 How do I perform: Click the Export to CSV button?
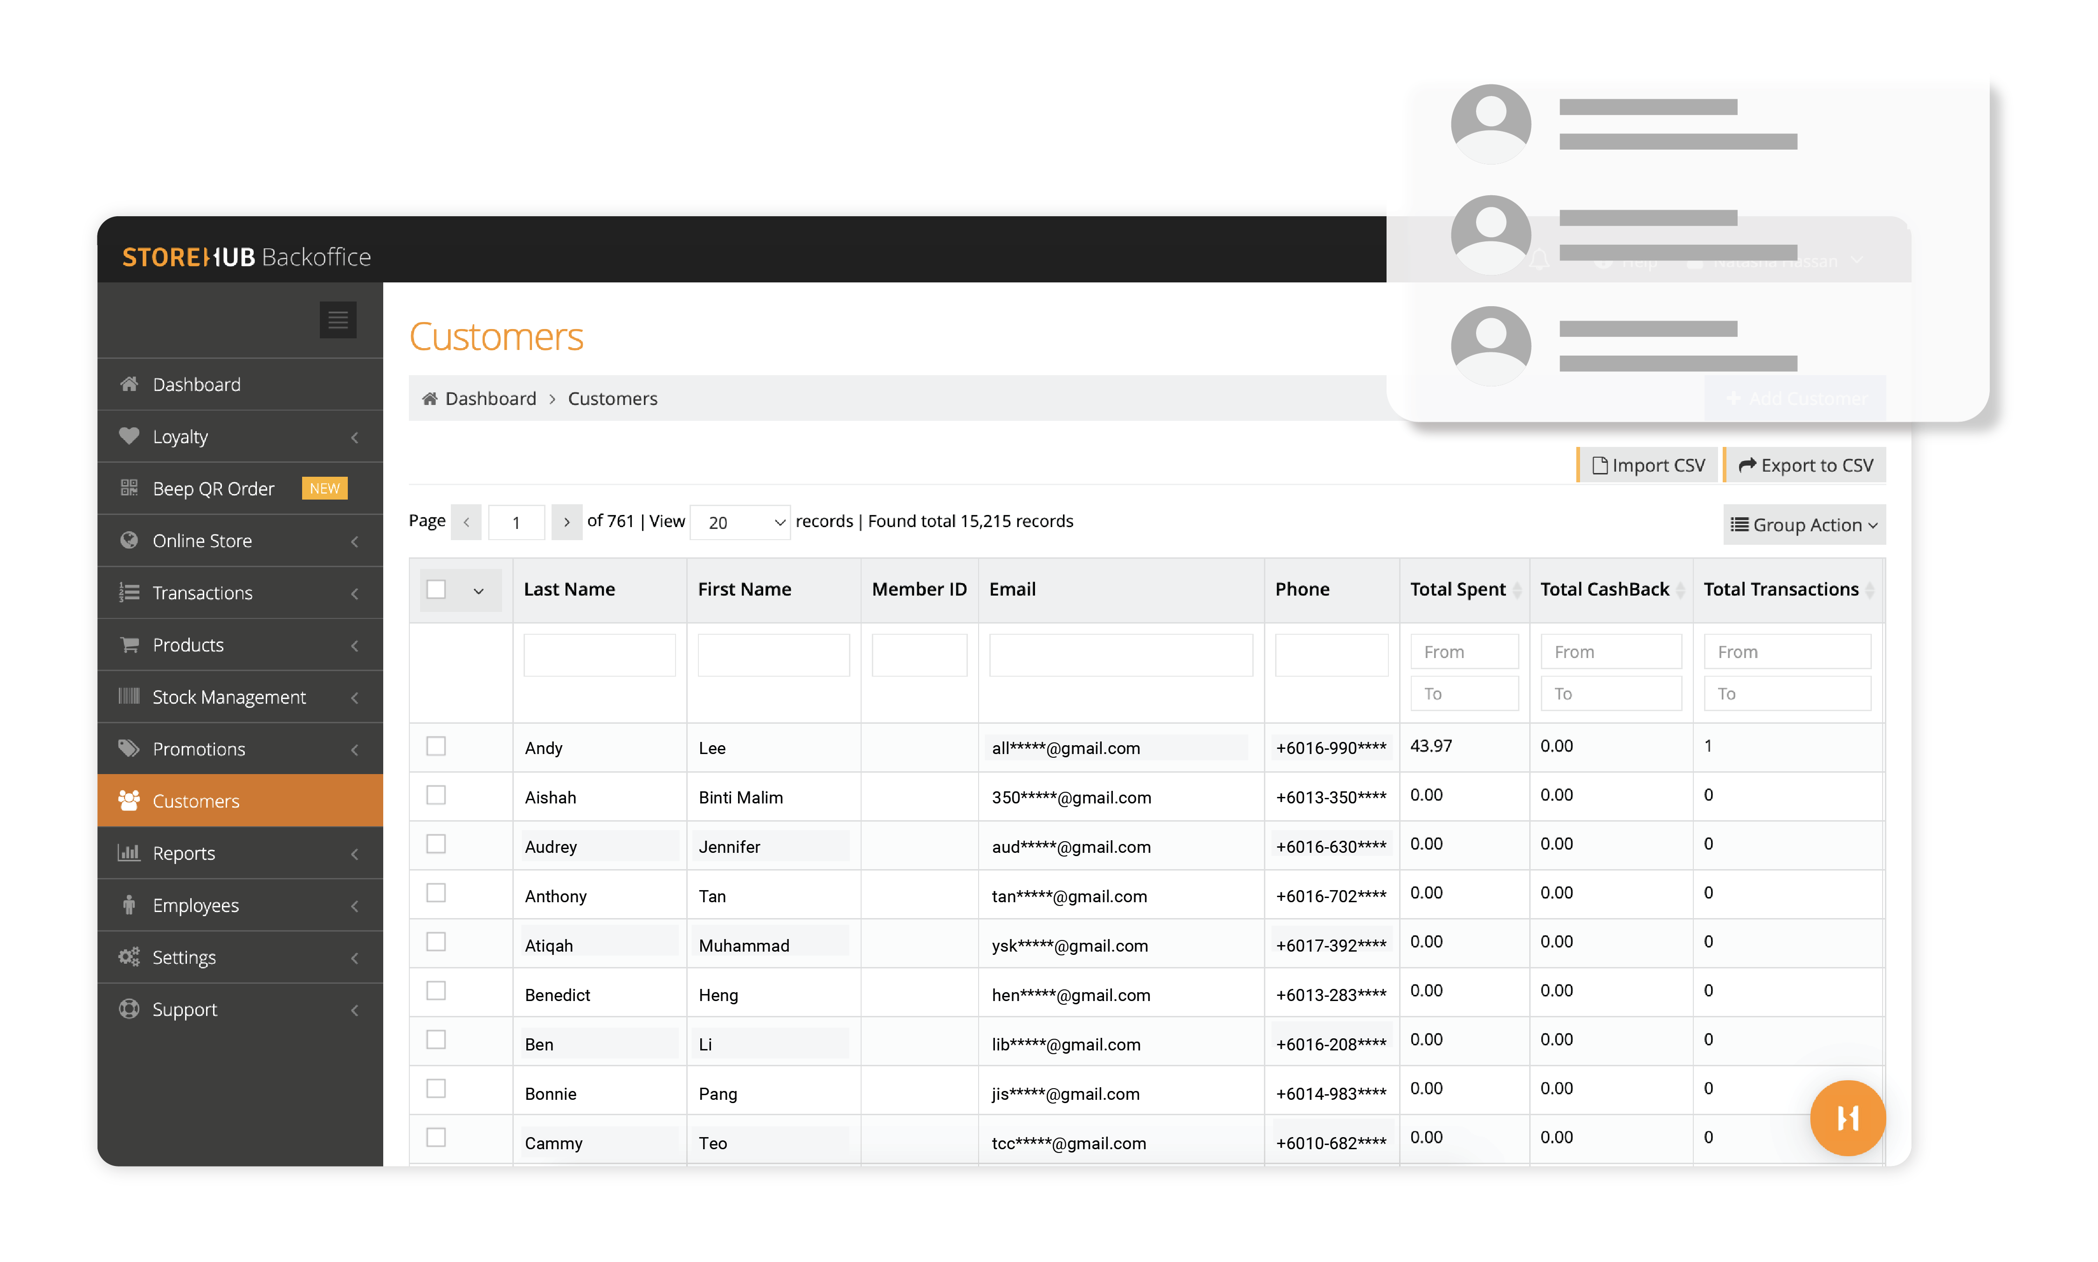pyautogui.click(x=1804, y=465)
